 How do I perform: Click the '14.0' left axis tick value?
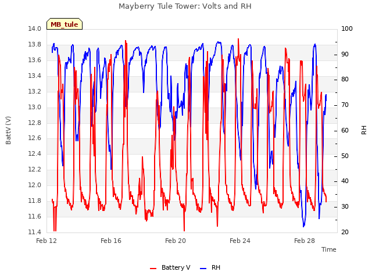click(x=34, y=29)
